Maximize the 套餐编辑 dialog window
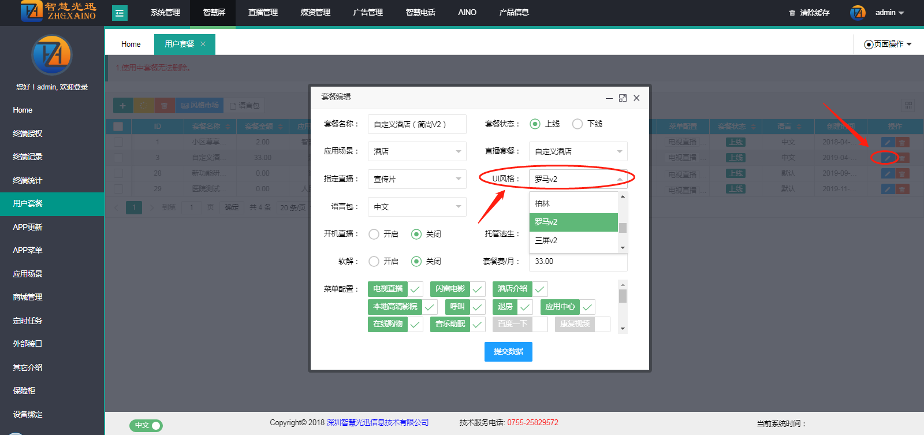Viewport: 924px width, 435px height. tap(623, 98)
